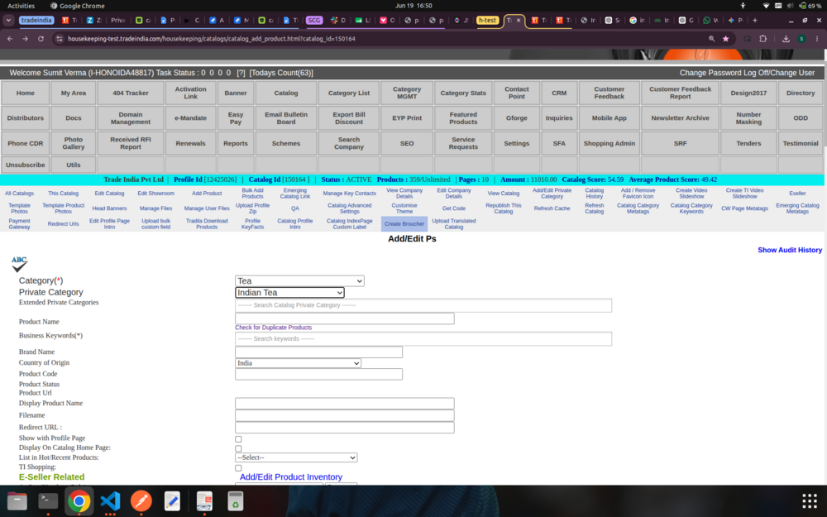Screen dimensions: 827x517
Task: Click Show Audit History link
Action: pos(790,250)
